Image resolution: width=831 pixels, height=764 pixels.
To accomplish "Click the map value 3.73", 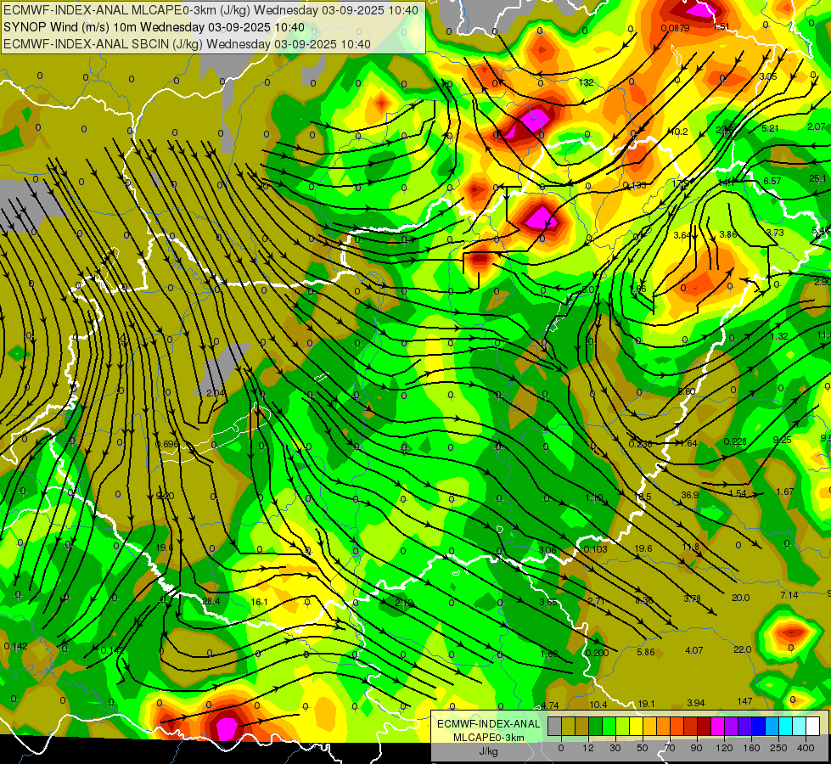I will [x=775, y=233].
